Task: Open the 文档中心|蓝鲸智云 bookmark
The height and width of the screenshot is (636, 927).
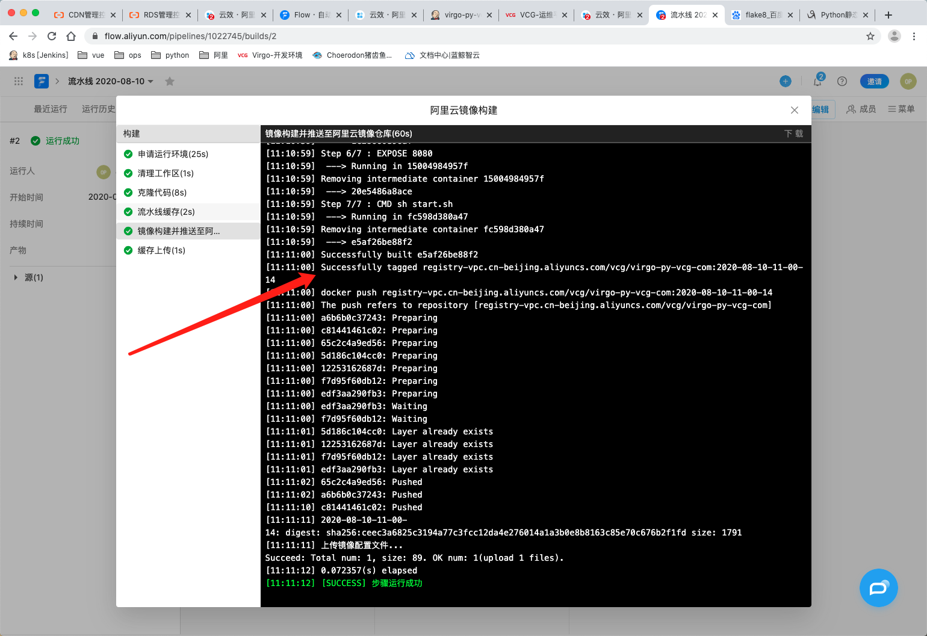Action: click(442, 55)
